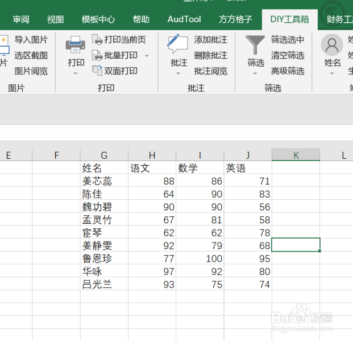The height and width of the screenshot is (341, 353).
Task: Click the 双面打印 label
Action: tap(121, 71)
